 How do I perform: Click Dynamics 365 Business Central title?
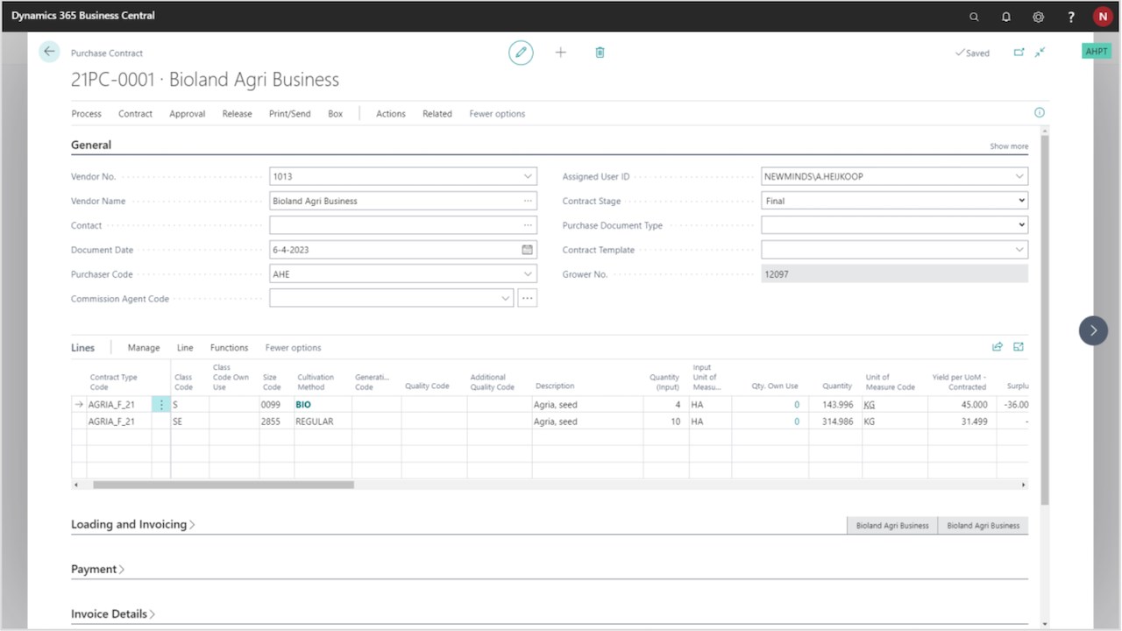(83, 16)
